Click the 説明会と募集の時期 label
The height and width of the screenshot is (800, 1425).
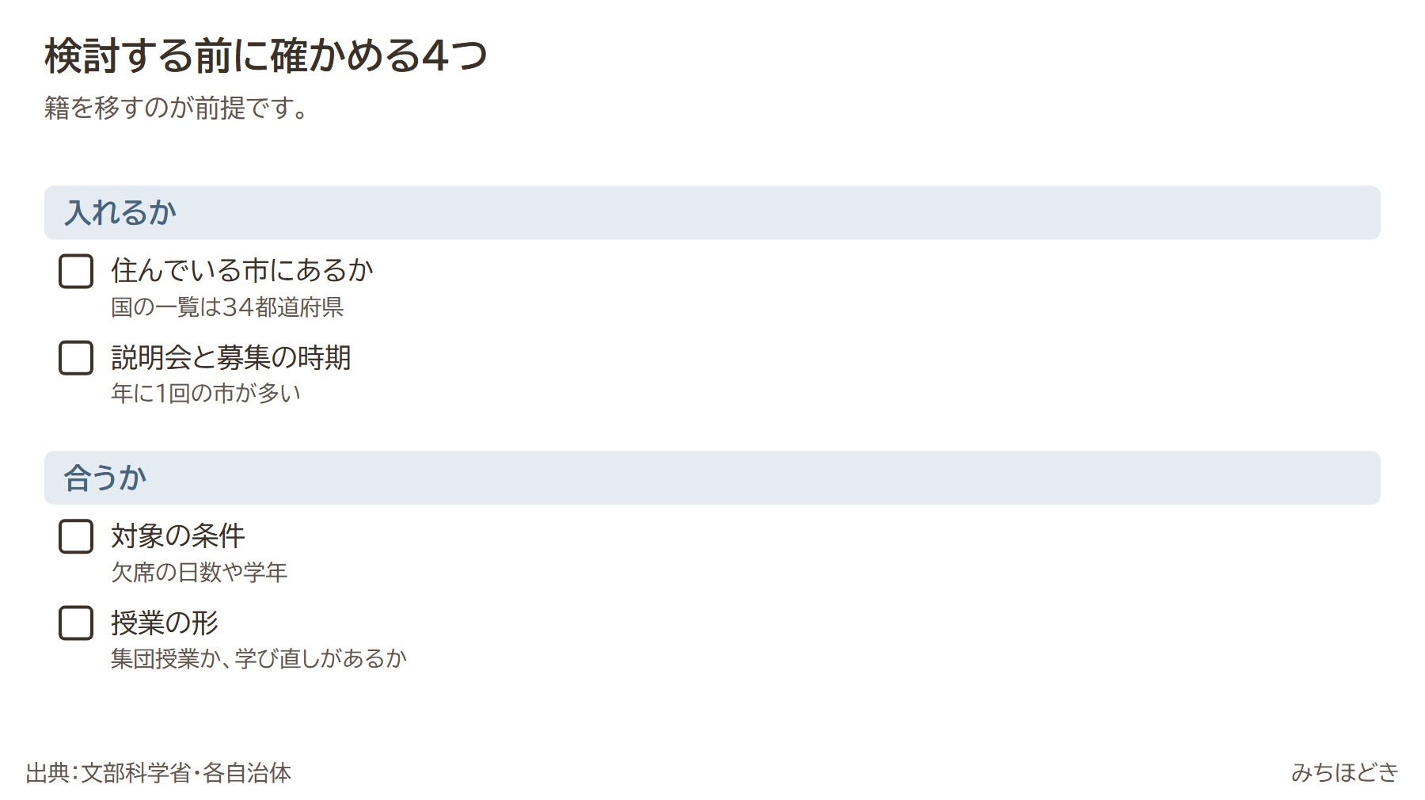coord(230,357)
